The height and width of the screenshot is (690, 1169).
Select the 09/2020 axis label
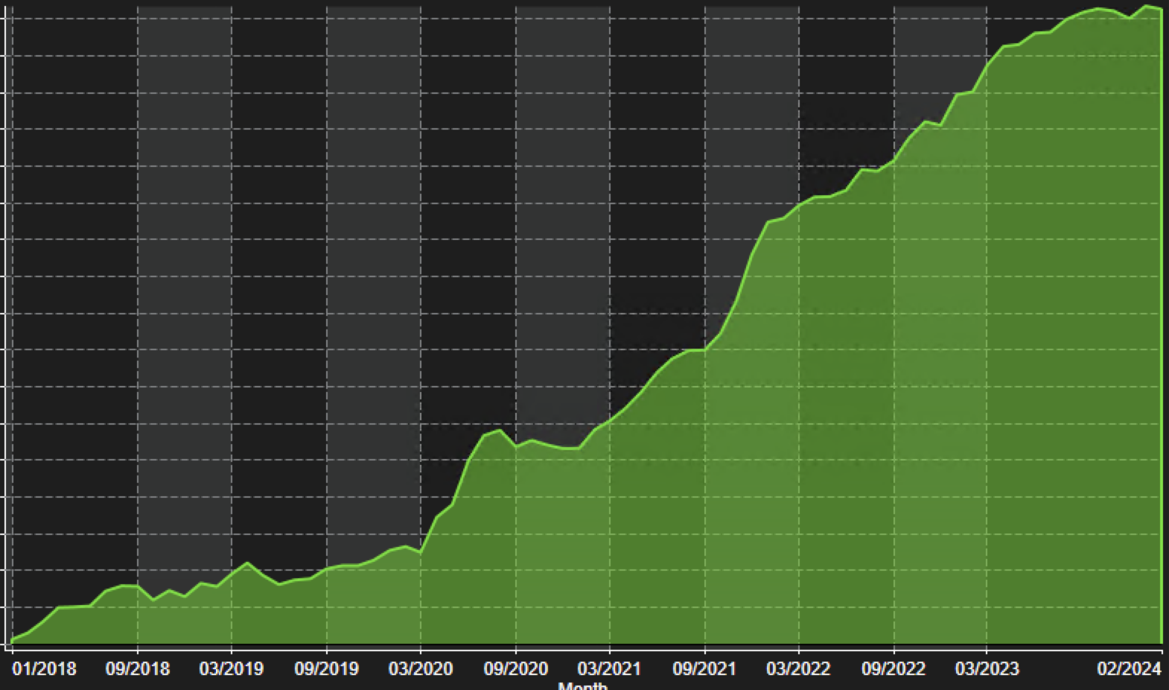(x=516, y=668)
